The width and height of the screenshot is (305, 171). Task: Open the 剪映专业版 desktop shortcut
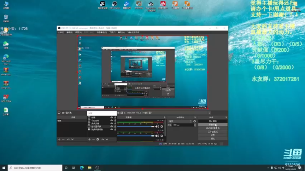click(x=103, y=5)
